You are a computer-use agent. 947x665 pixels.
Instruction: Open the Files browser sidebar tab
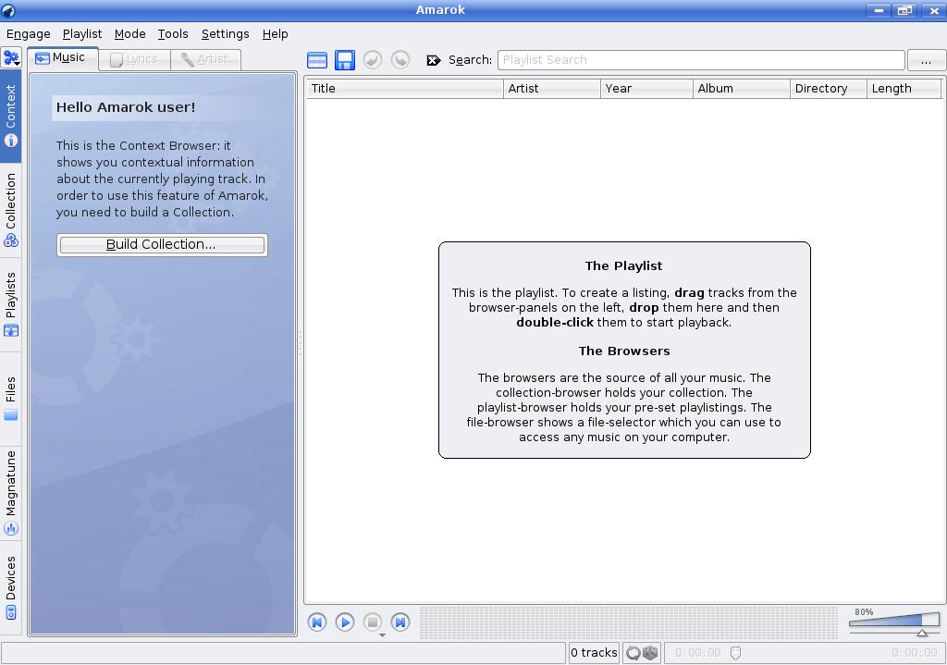[x=11, y=399]
